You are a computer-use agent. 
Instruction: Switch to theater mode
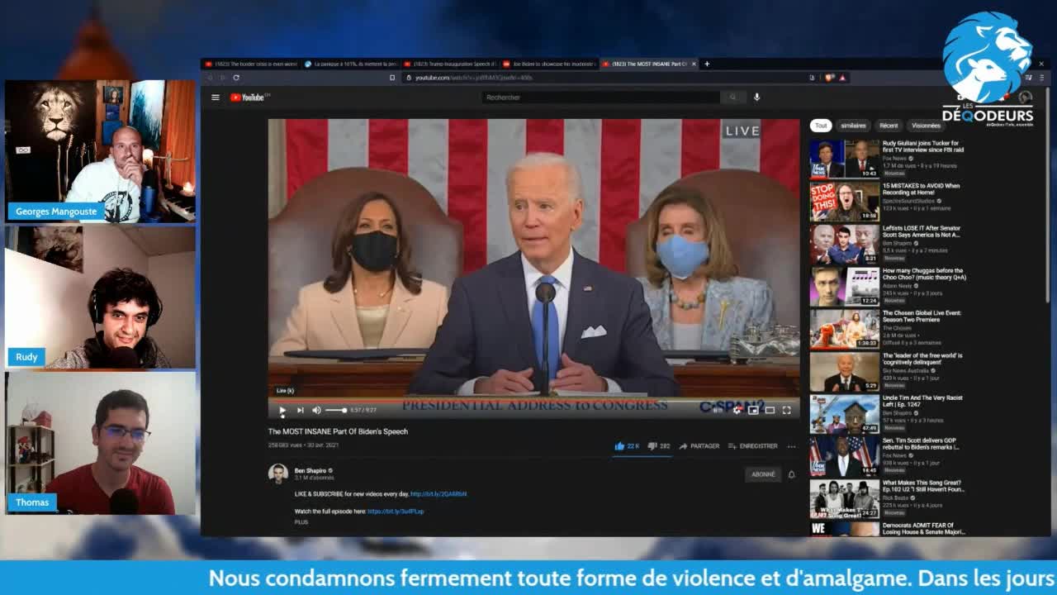pos(770,410)
